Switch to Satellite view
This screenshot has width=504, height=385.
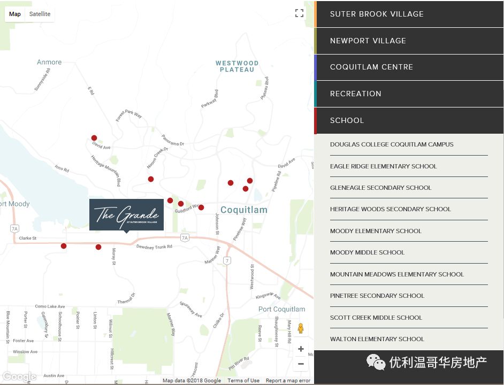pyautogui.click(x=40, y=14)
